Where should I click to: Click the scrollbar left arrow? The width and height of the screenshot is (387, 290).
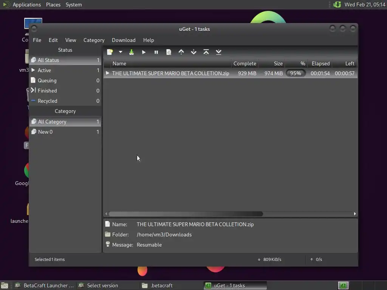106,214
